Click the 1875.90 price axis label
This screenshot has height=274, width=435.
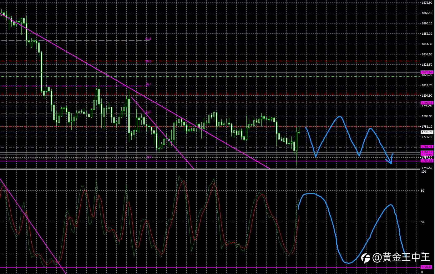(427, 3)
